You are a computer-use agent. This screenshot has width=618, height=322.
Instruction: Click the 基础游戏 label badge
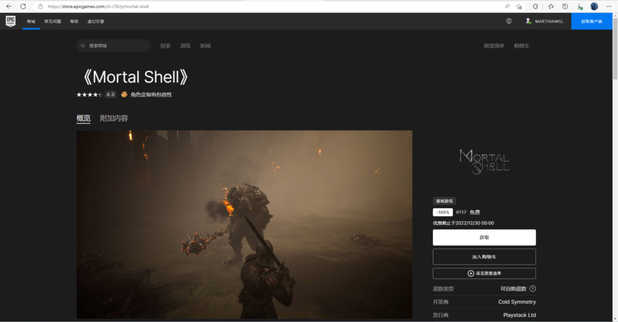pyautogui.click(x=444, y=201)
